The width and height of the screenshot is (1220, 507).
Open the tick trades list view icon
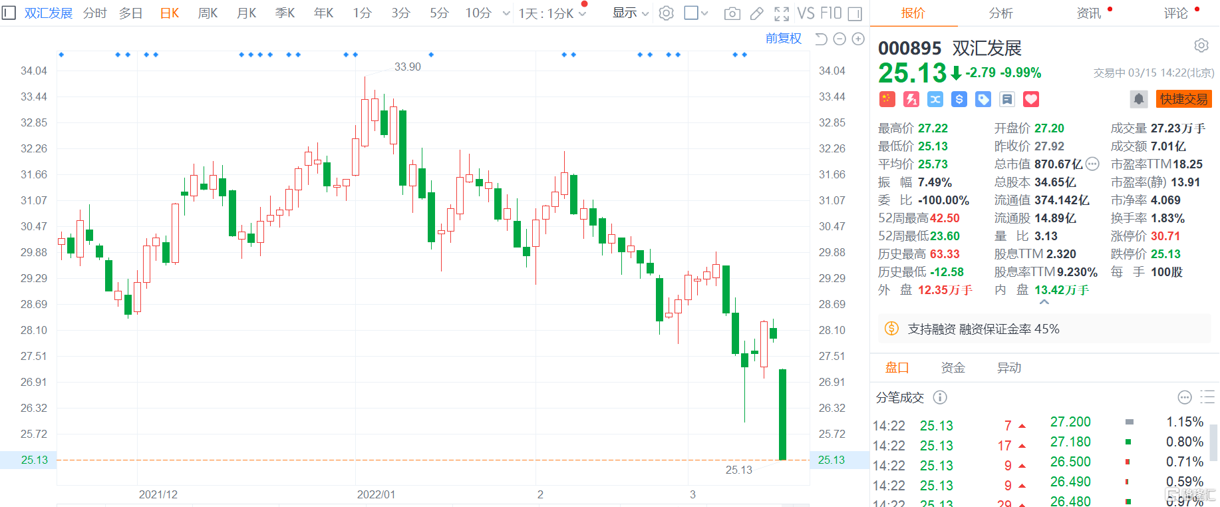pos(1207,397)
